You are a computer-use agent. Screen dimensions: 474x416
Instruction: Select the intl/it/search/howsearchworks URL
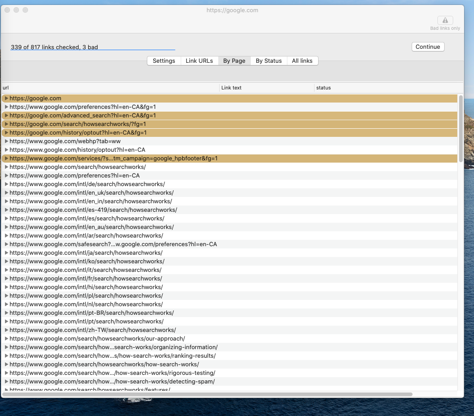(85, 270)
